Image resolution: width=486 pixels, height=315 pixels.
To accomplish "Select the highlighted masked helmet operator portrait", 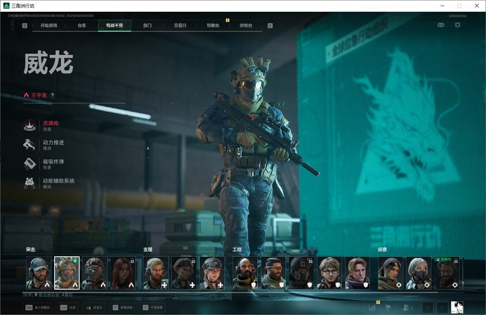I will click(67, 273).
